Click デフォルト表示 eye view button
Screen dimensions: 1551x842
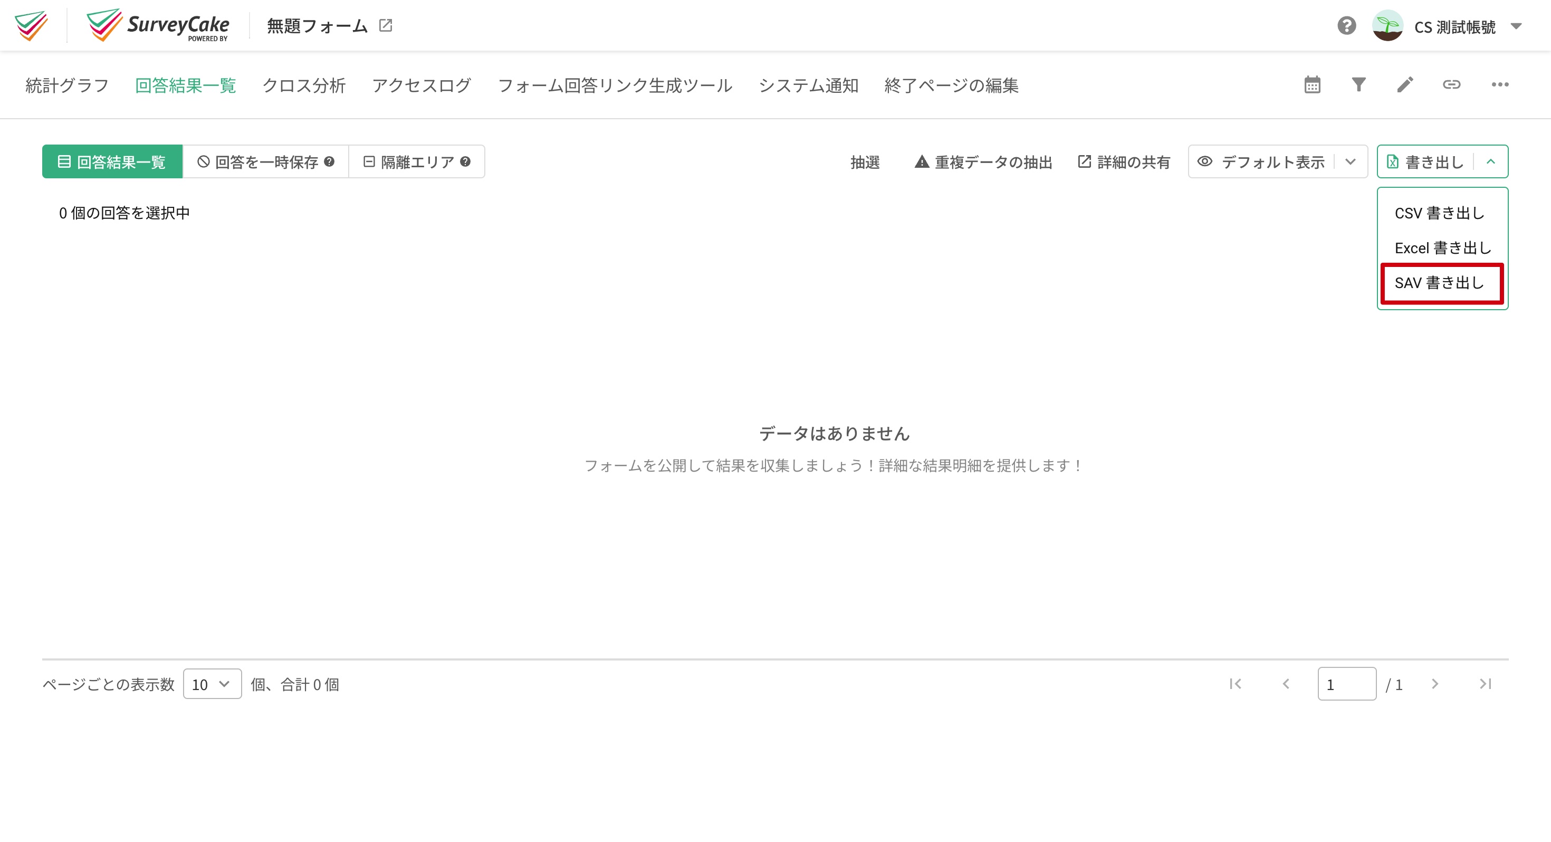[1261, 162]
